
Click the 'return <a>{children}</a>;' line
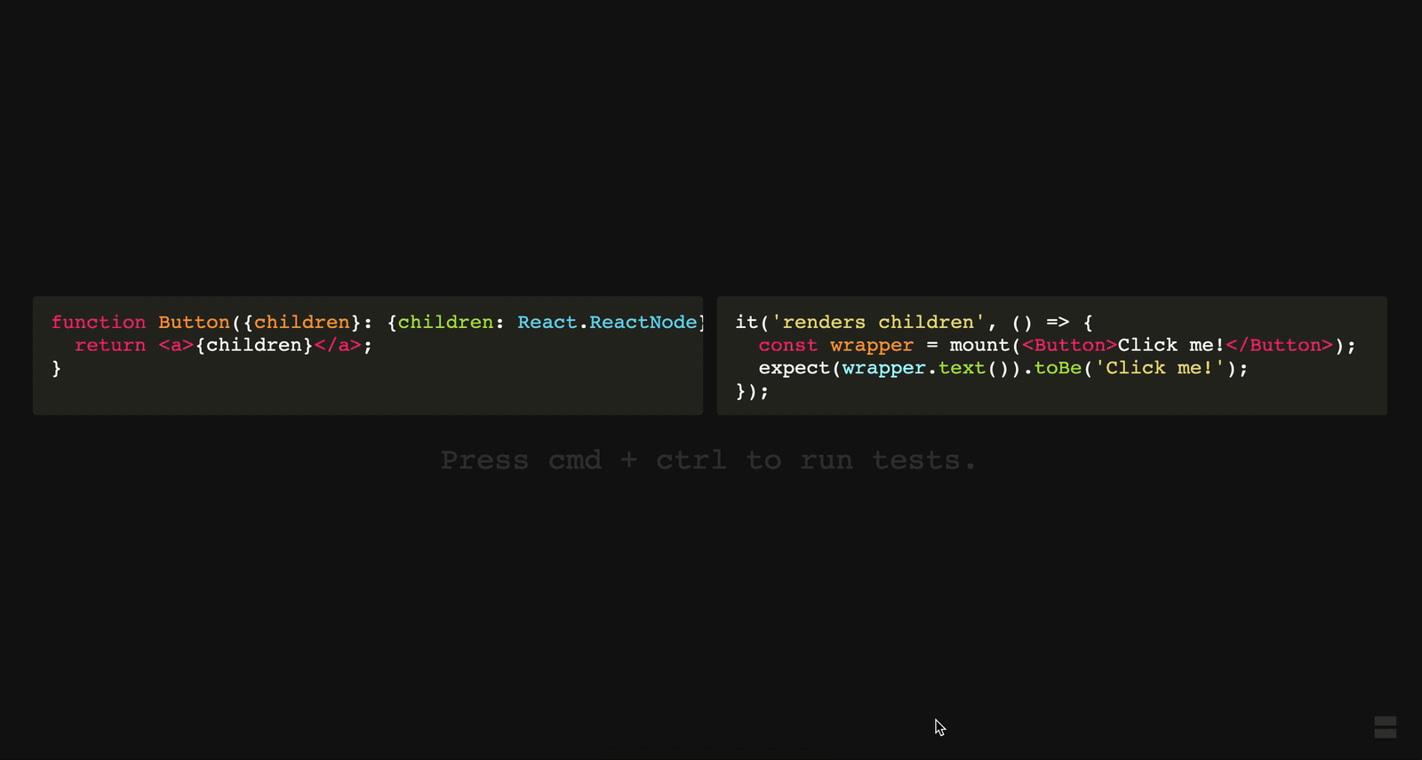223,345
